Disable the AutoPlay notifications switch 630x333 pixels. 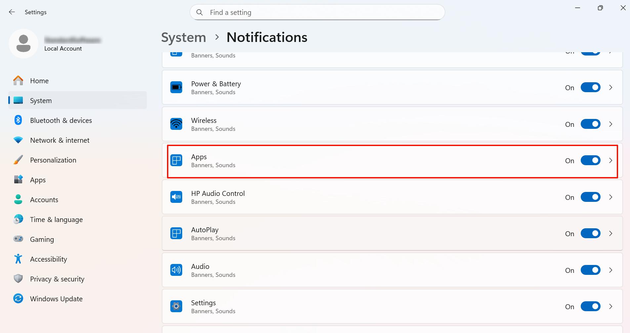(x=590, y=233)
